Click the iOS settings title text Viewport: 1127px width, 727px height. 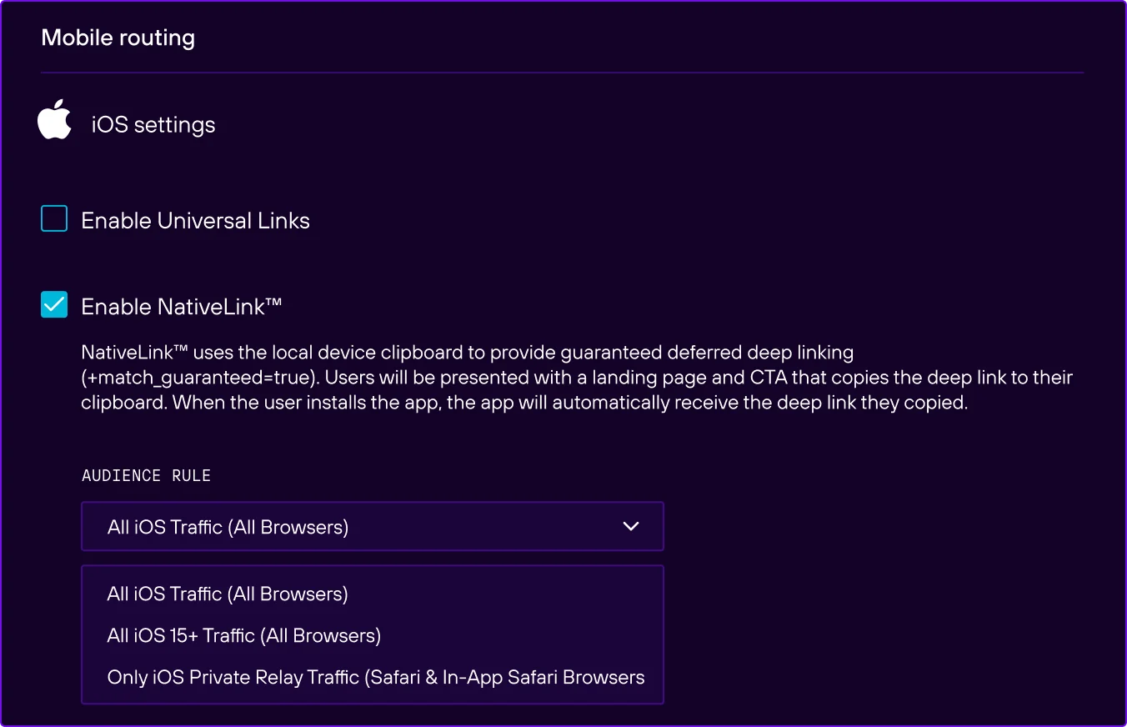coord(153,125)
